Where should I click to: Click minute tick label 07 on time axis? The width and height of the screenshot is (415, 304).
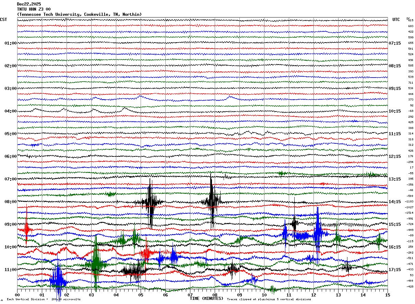pyautogui.click(x=190, y=295)
